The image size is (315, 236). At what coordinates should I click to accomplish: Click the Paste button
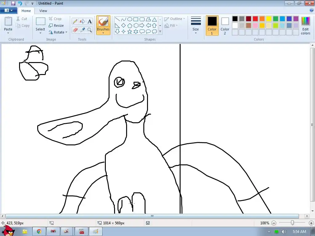click(x=8, y=24)
